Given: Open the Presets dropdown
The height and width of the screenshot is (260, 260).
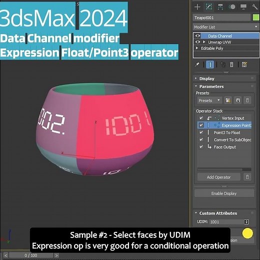Looking at the screenshot, I should click(x=209, y=100).
